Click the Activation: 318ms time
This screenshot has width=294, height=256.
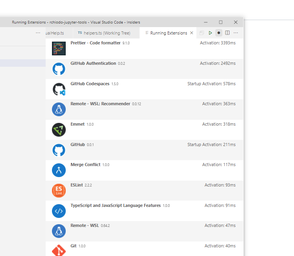click(x=218, y=124)
